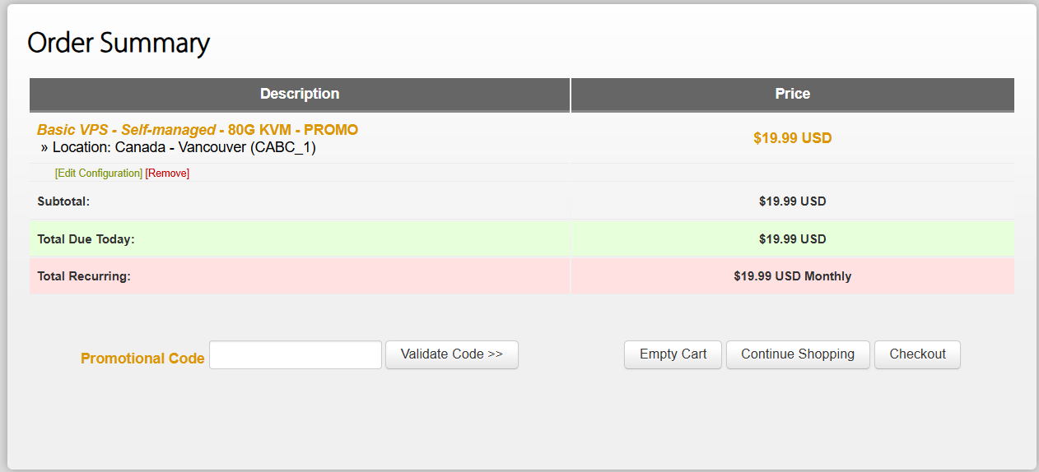
Task: Click the Validate Code button
Action: [x=452, y=354]
